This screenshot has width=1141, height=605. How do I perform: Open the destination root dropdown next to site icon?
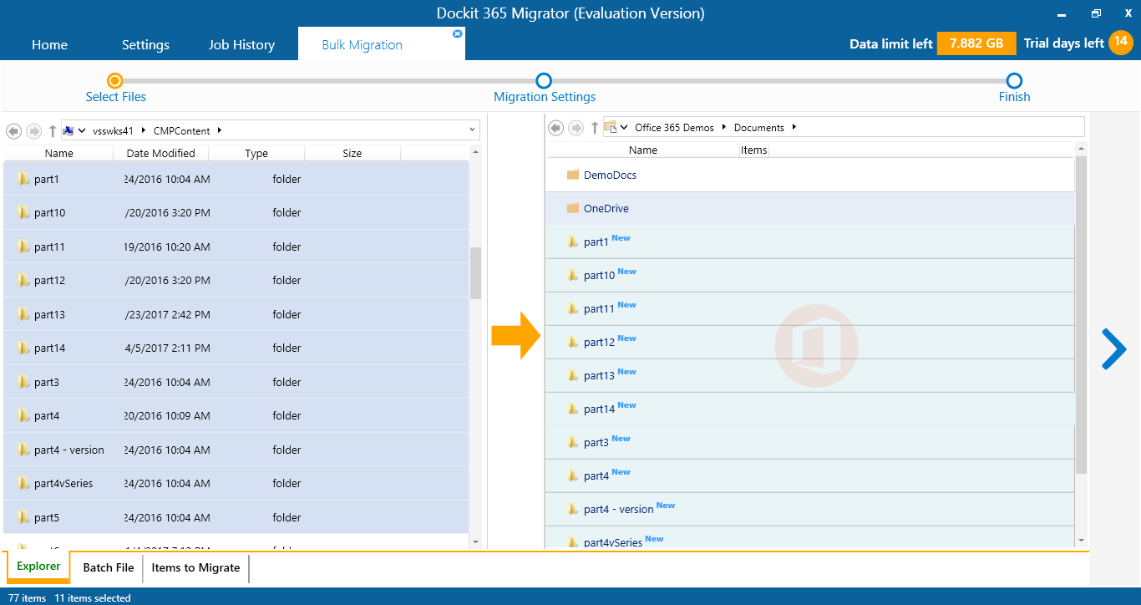(x=625, y=127)
